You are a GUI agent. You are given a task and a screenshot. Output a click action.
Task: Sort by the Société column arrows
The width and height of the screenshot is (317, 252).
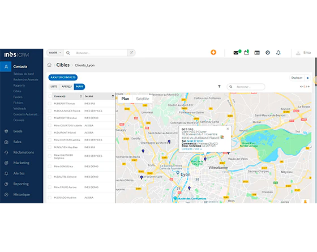113,96
